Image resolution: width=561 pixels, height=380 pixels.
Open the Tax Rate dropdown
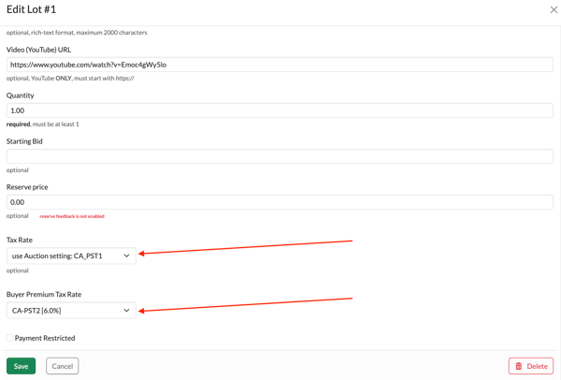click(71, 256)
